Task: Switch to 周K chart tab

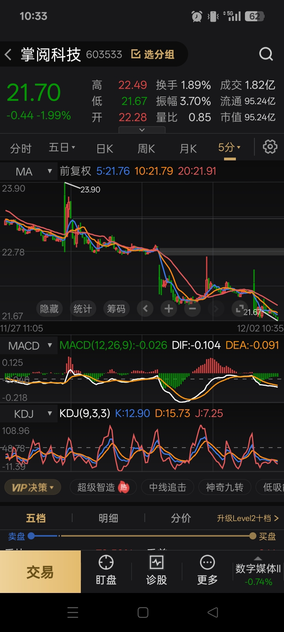Action: (x=146, y=149)
